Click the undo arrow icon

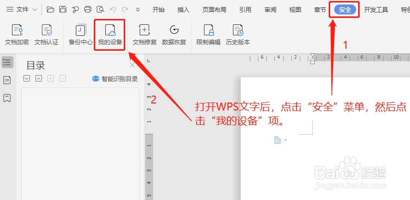pyautogui.click(x=113, y=9)
